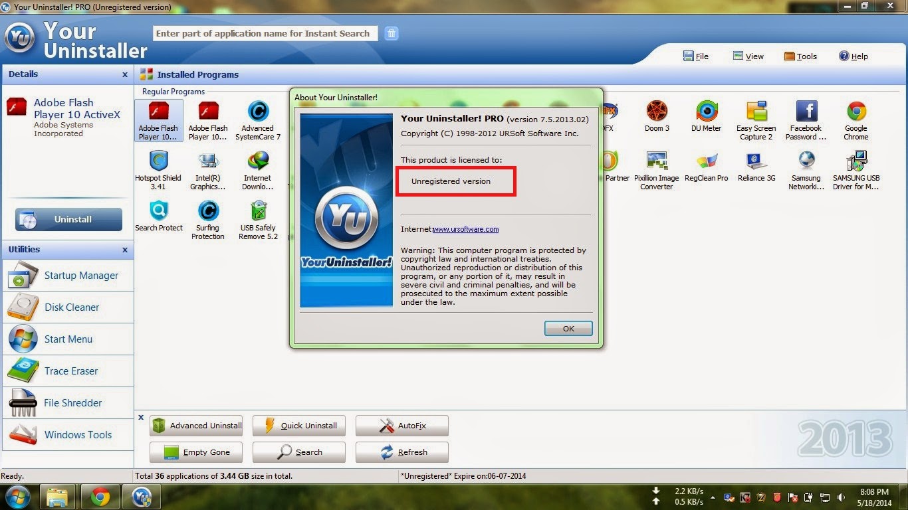Select the SAMSUNG USB Driver program icon

pyautogui.click(x=856, y=171)
